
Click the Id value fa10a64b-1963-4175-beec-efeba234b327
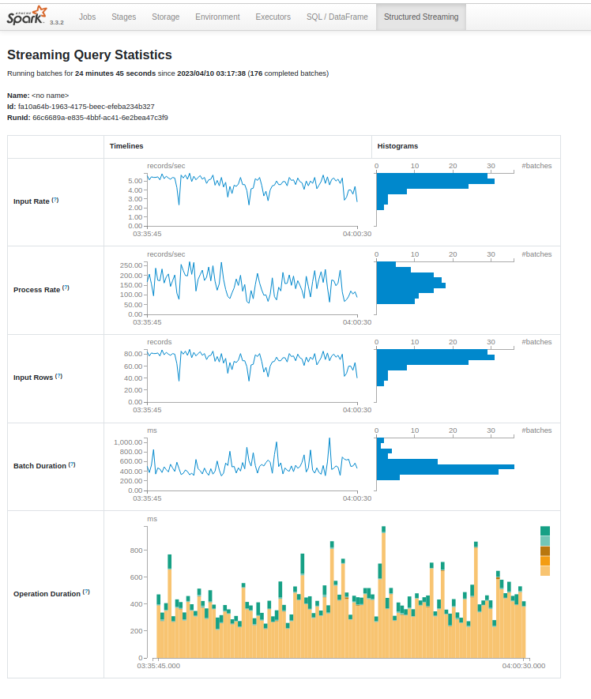click(86, 107)
